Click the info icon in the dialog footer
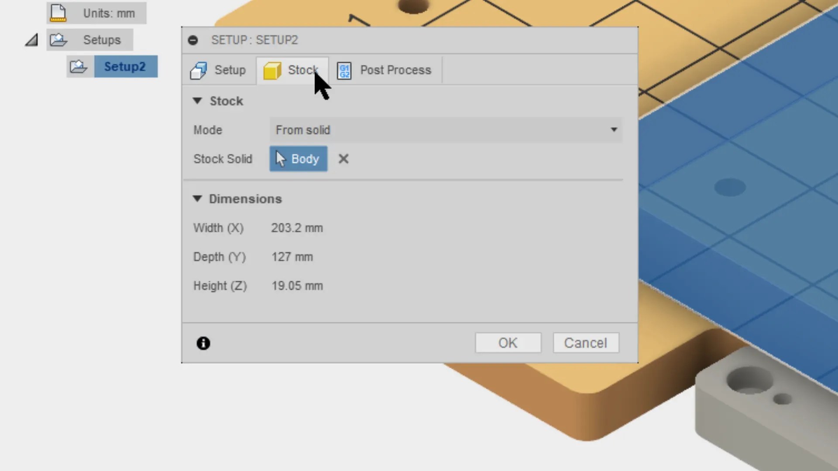 [203, 343]
